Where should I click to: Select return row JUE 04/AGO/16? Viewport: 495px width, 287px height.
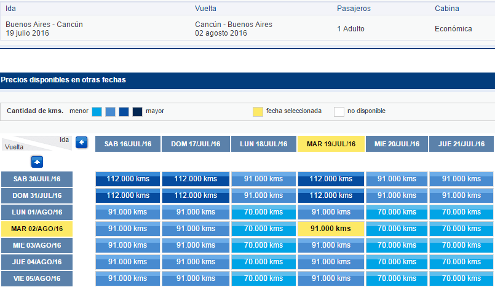37,262
